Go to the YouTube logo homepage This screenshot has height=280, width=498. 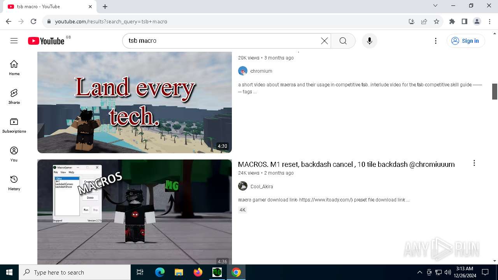click(x=46, y=41)
